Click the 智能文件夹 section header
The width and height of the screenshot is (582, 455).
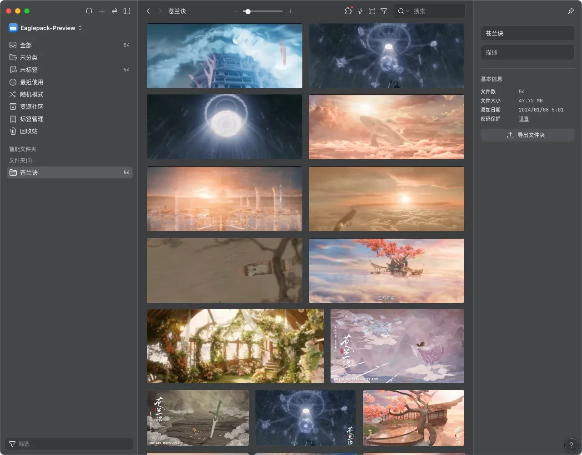[x=23, y=149]
